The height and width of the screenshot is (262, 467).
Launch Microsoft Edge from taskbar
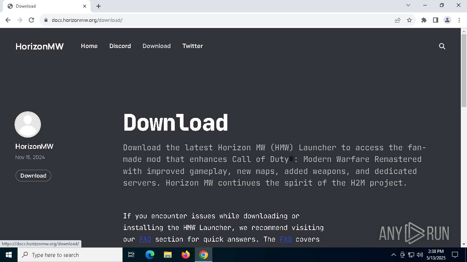click(x=150, y=255)
